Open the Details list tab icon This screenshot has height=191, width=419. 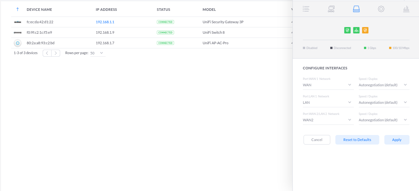[x=306, y=9]
